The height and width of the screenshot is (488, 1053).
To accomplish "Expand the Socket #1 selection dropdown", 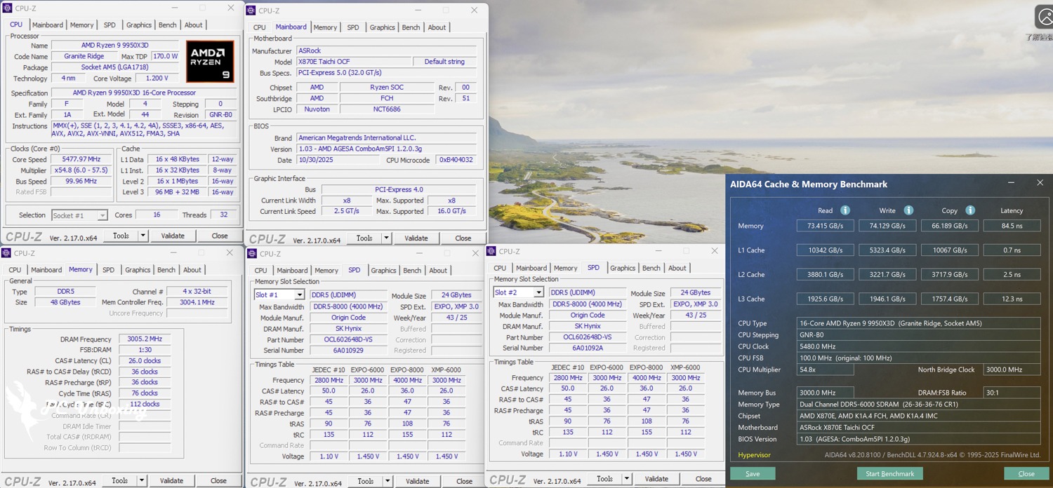I will tap(102, 215).
